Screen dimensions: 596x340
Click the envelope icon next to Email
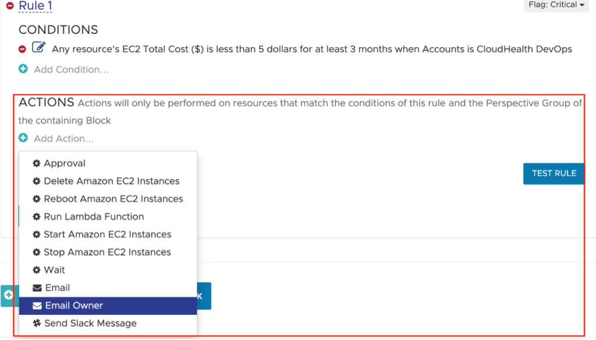(37, 288)
